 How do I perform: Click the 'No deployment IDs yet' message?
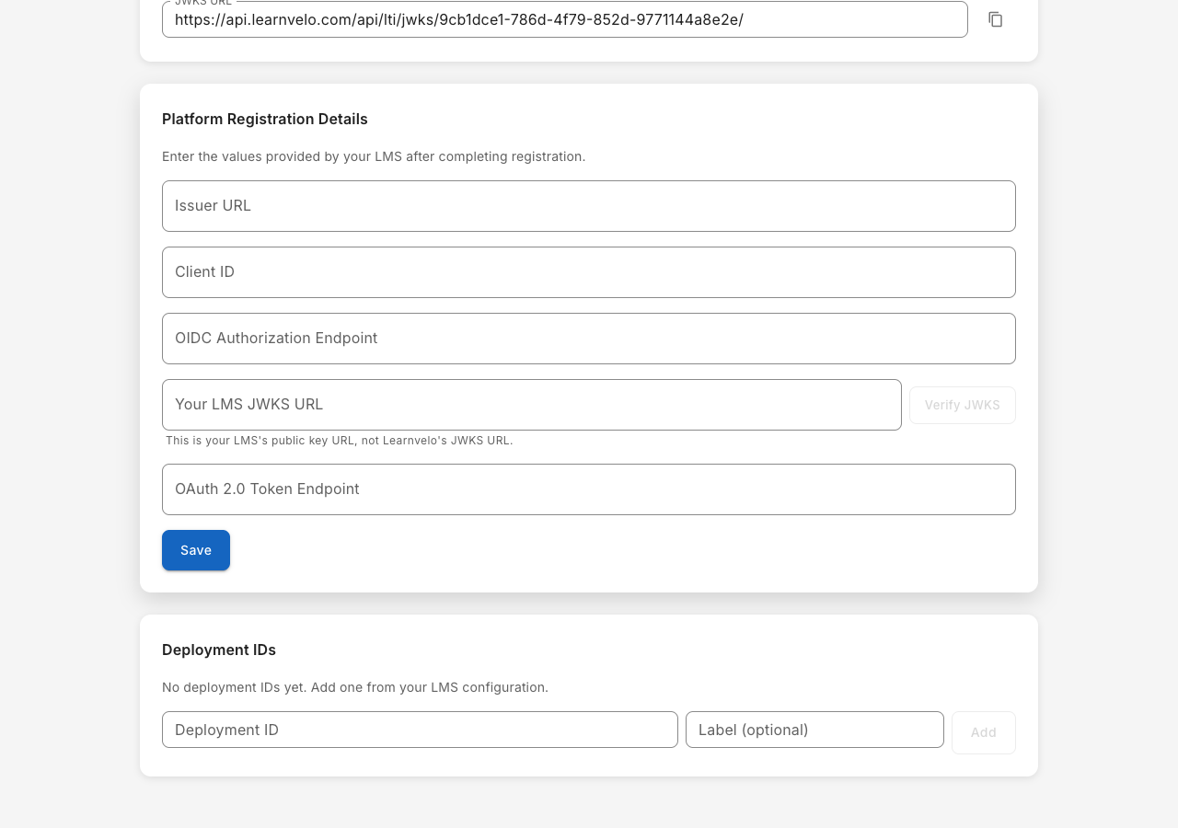[355, 687]
